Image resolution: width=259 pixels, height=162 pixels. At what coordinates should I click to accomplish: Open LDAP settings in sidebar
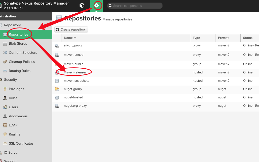[26, 125]
